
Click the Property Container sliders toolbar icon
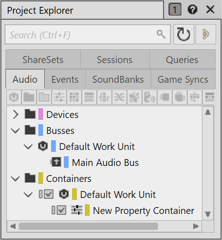pos(59,97)
